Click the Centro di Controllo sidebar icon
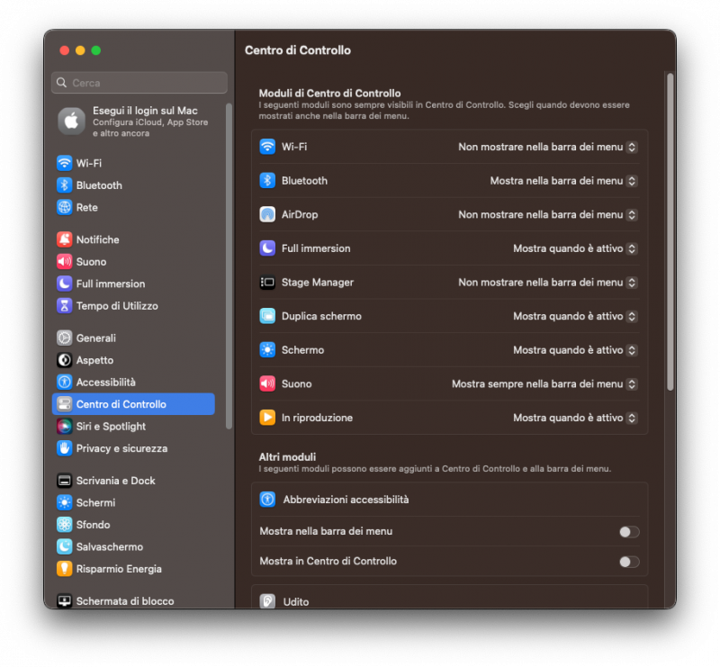Image resolution: width=720 pixels, height=667 pixels. [64, 404]
